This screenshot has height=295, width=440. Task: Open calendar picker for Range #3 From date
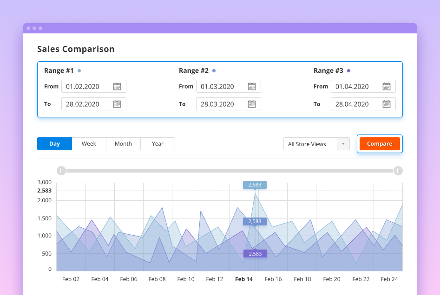point(387,87)
